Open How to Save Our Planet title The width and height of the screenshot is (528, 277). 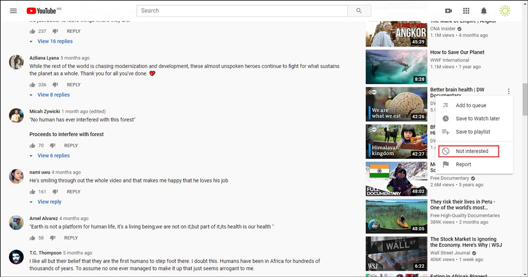pos(457,52)
